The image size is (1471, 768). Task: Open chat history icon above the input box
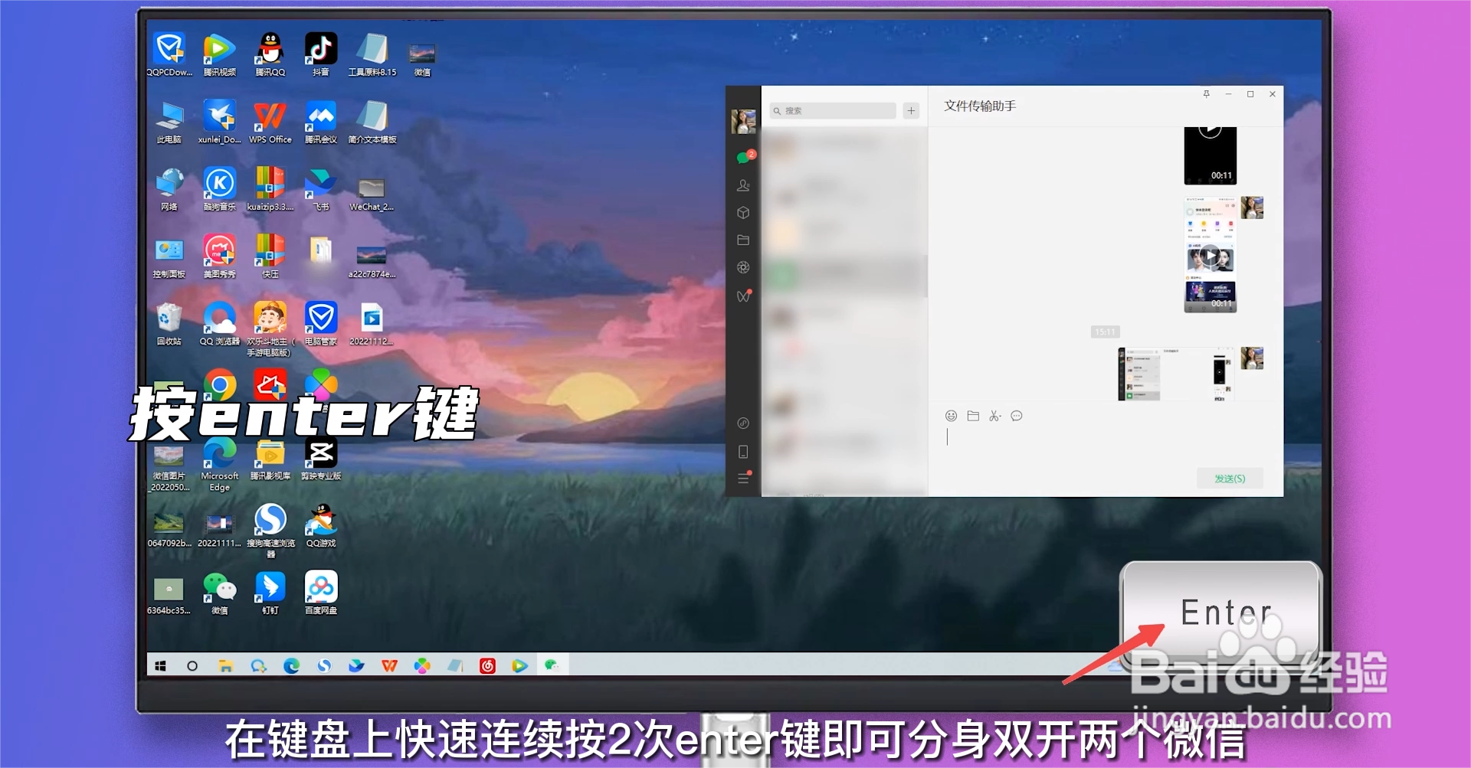pos(1016,416)
